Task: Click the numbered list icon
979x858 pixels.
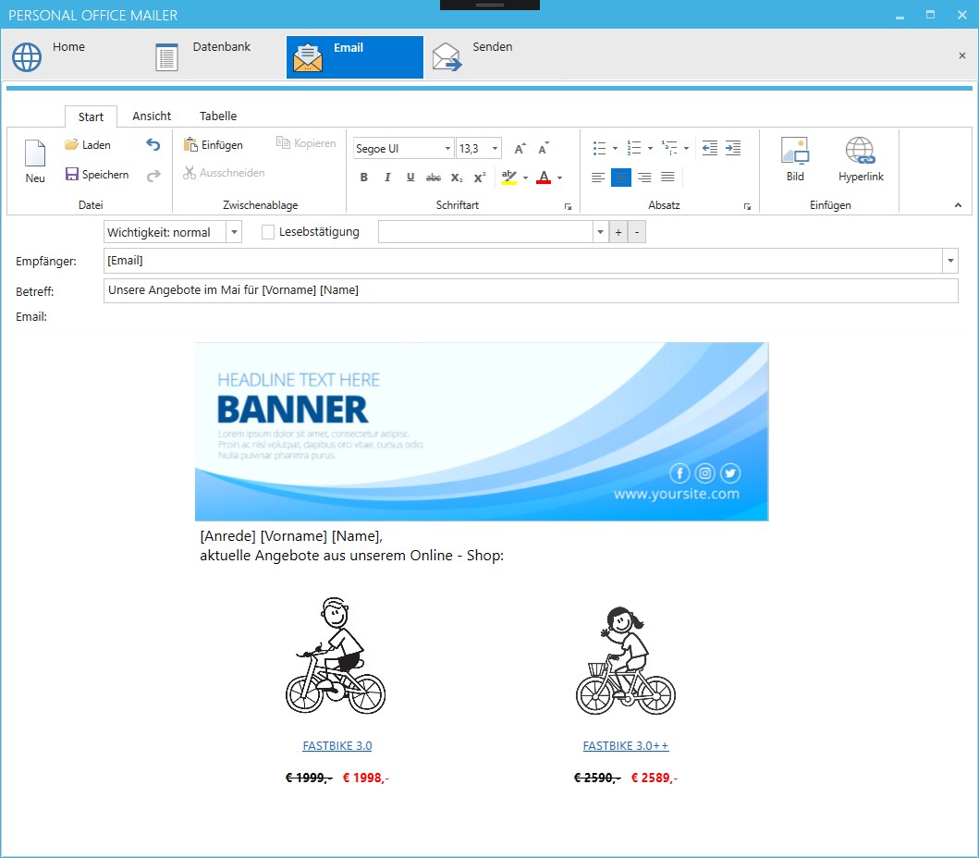Action: tap(634, 148)
